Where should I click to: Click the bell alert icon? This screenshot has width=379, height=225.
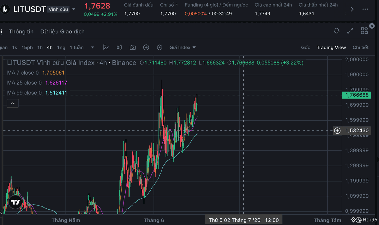(337, 31)
